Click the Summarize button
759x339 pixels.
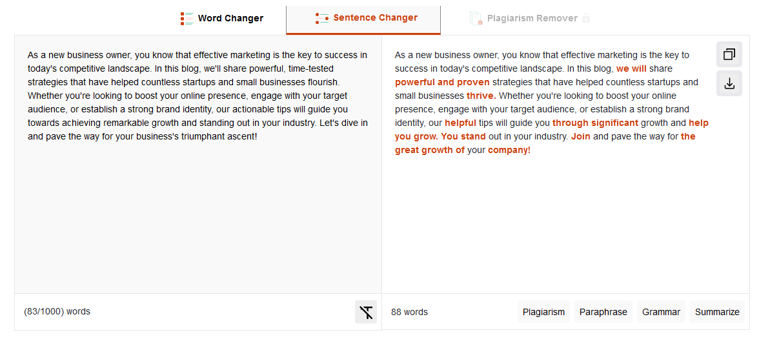point(717,312)
